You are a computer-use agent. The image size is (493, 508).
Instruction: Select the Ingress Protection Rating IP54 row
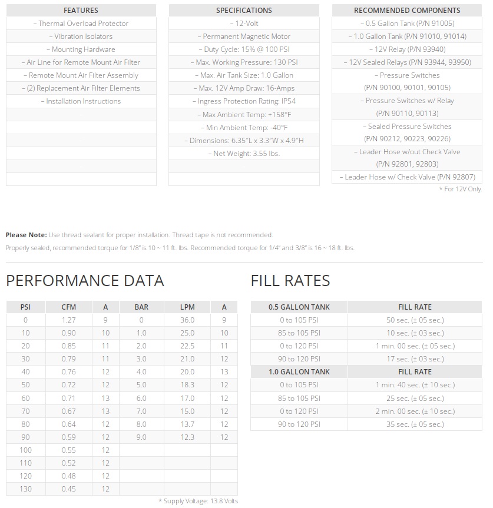pyautogui.click(x=244, y=101)
